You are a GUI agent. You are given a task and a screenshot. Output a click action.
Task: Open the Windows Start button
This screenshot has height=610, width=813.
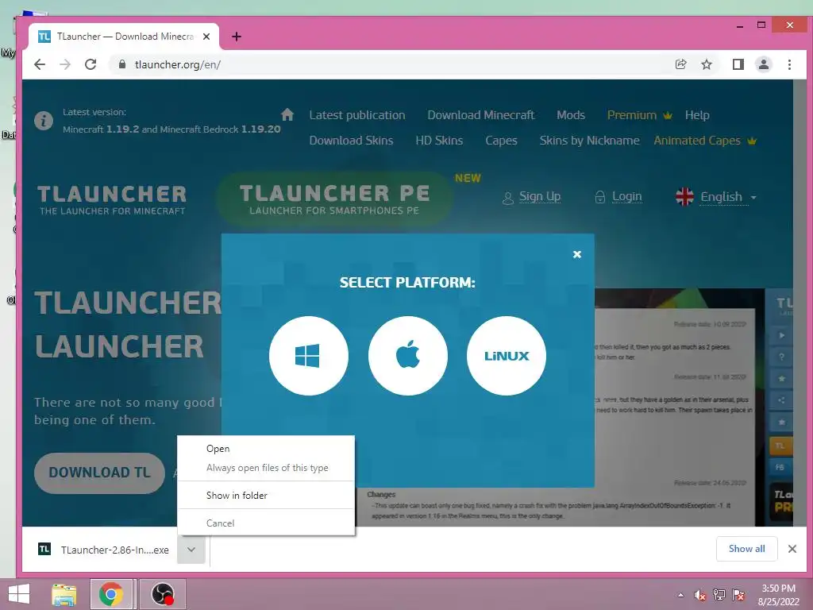point(19,594)
